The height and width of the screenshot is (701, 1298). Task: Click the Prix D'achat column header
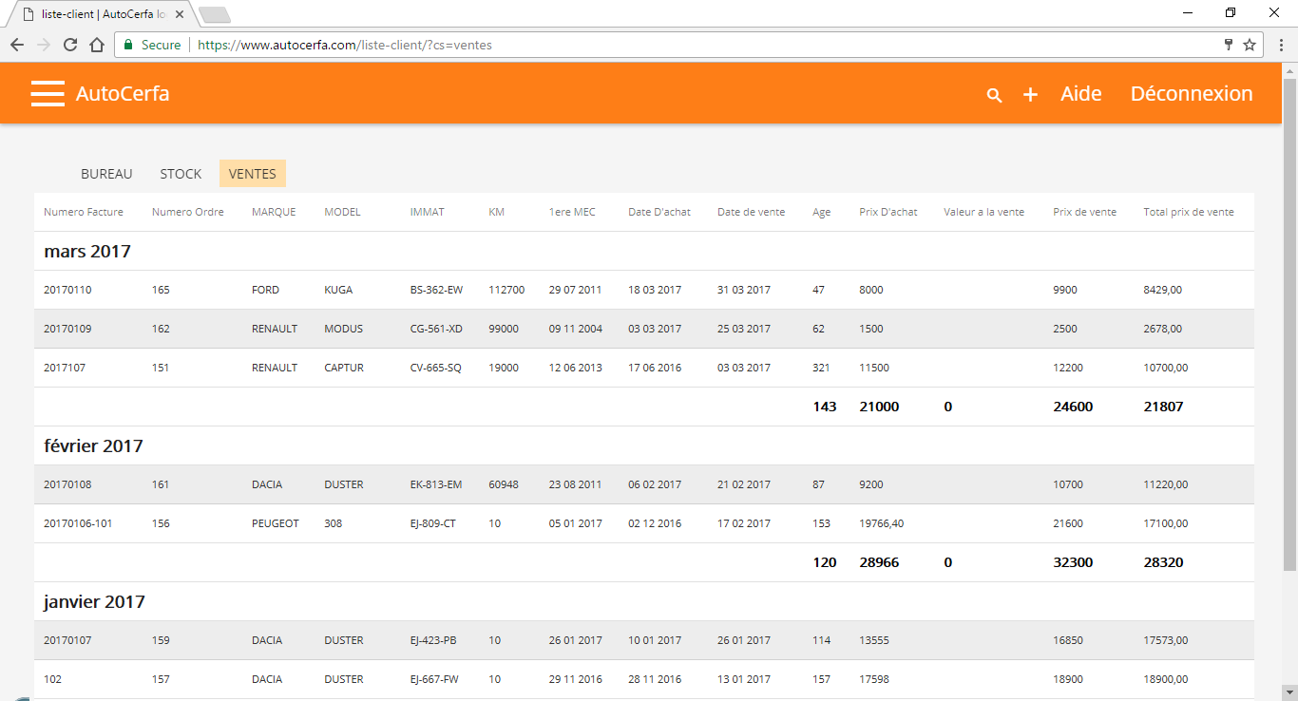pos(888,212)
